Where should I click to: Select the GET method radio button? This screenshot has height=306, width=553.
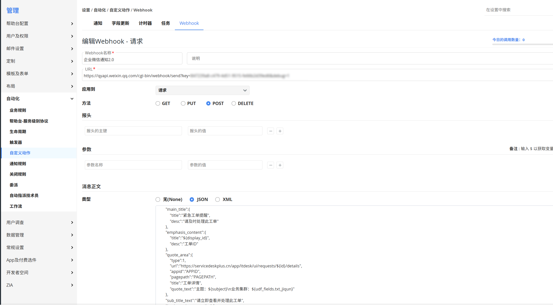tap(158, 104)
